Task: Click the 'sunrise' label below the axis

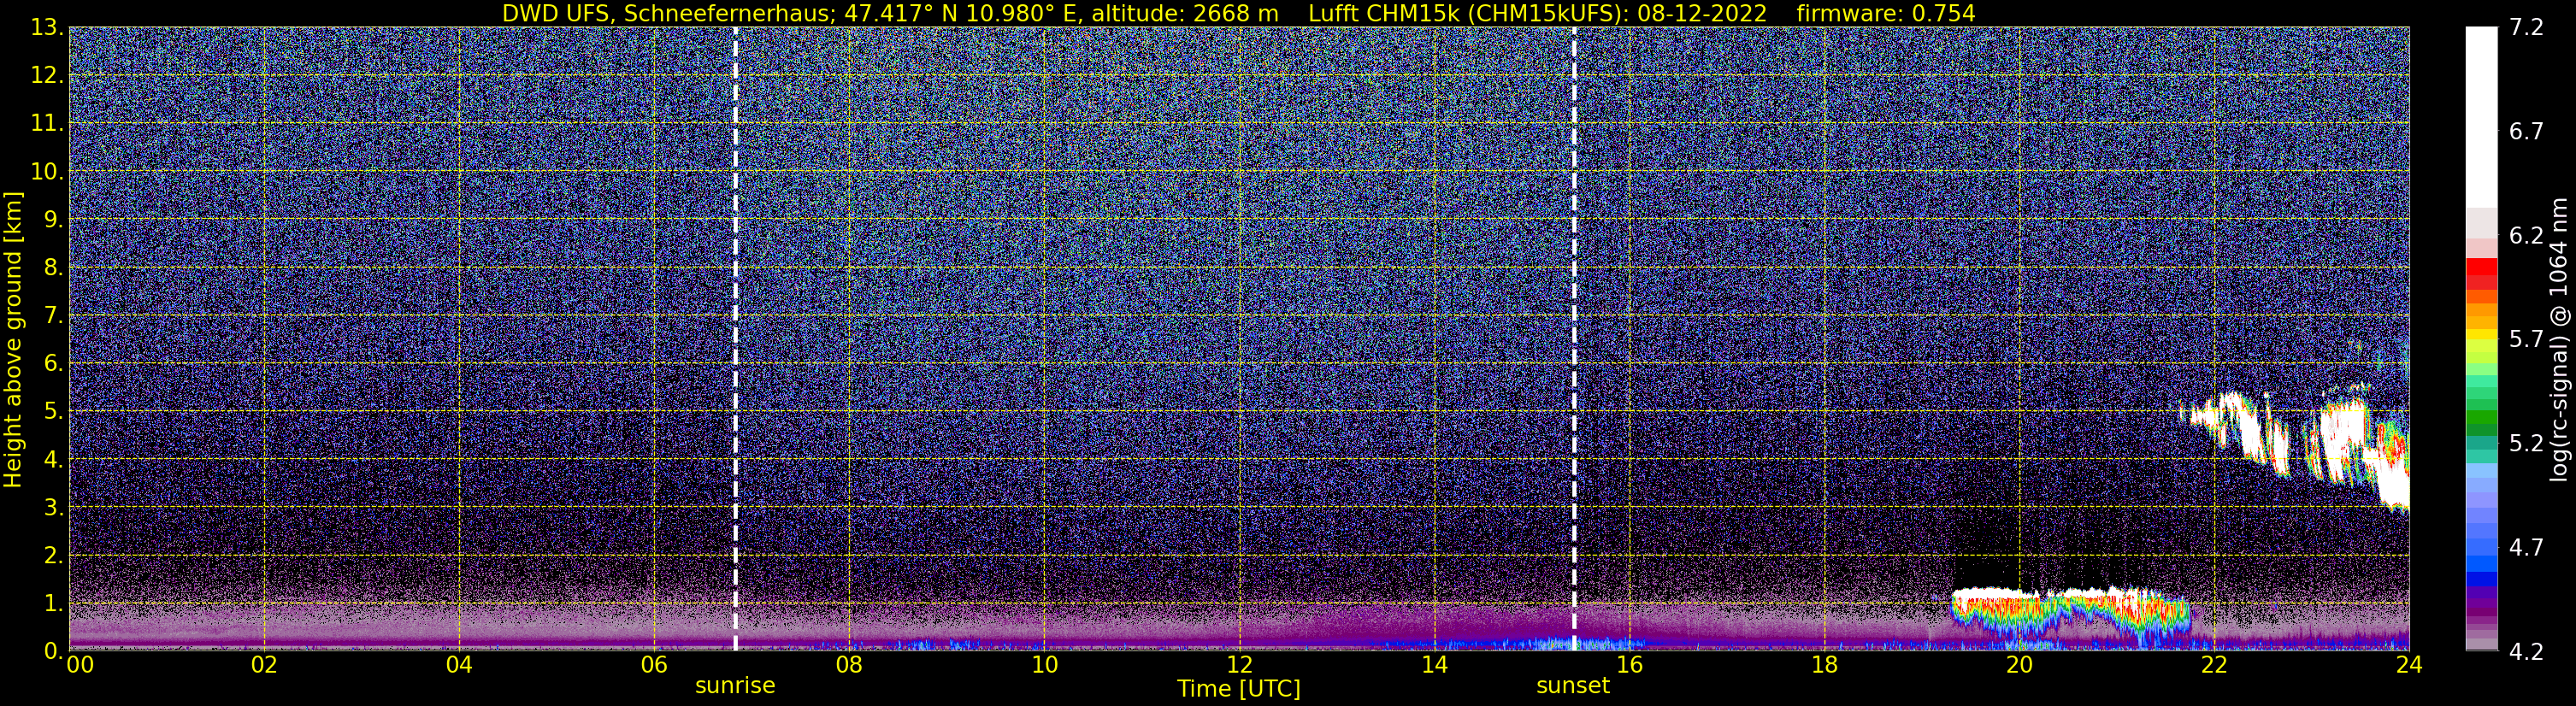Action: [x=735, y=686]
